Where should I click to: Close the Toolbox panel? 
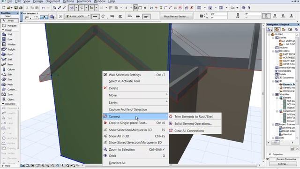click(x=18, y=13)
